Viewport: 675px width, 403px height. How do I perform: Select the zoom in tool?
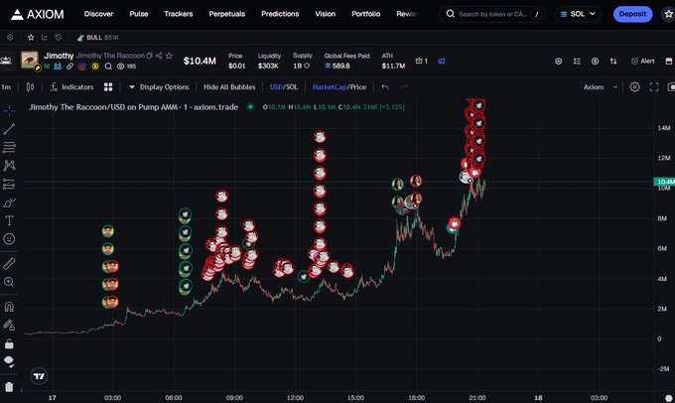(x=9, y=282)
